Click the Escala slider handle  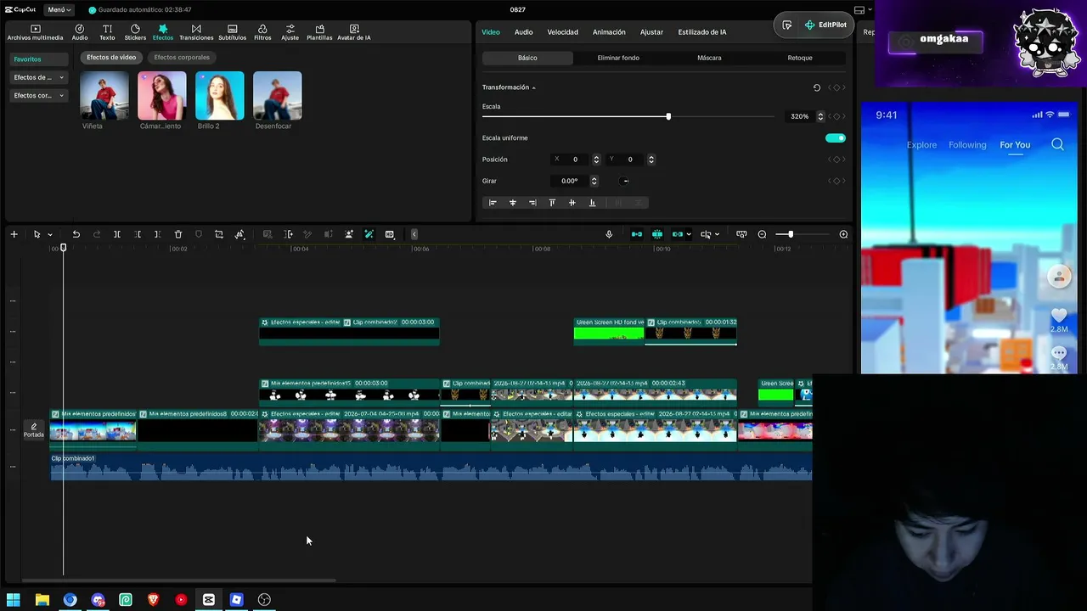click(x=668, y=116)
